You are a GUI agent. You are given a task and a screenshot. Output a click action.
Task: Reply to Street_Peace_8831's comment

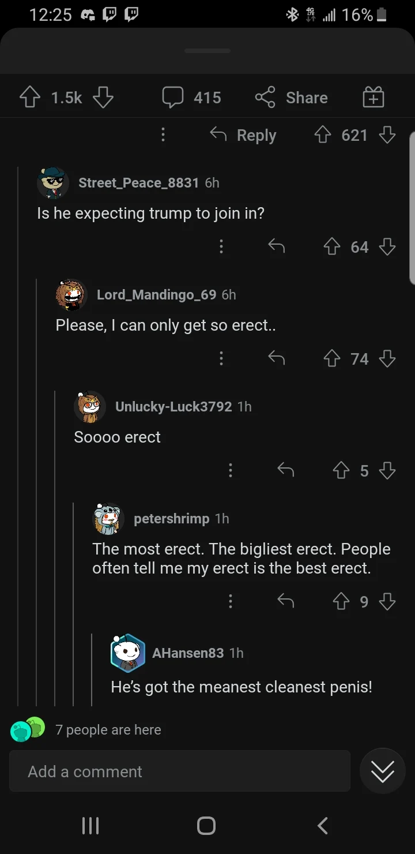pyautogui.click(x=276, y=246)
